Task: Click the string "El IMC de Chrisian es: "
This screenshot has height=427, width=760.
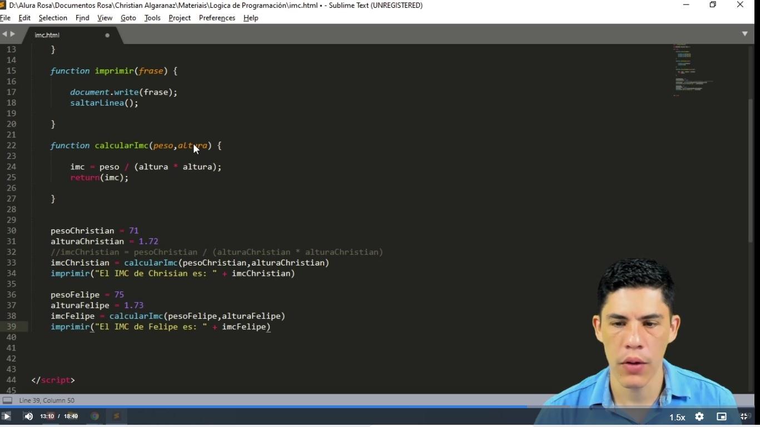Action: [156, 273]
